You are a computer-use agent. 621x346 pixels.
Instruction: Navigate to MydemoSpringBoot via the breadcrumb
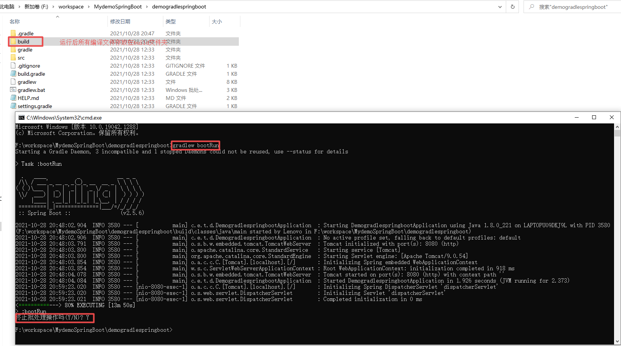coord(117,7)
